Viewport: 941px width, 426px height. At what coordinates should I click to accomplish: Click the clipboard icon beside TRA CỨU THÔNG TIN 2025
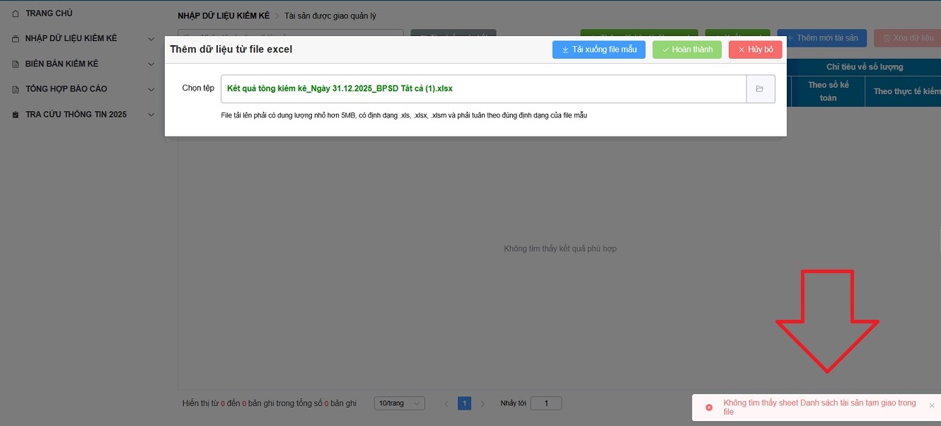pyautogui.click(x=16, y=115)
